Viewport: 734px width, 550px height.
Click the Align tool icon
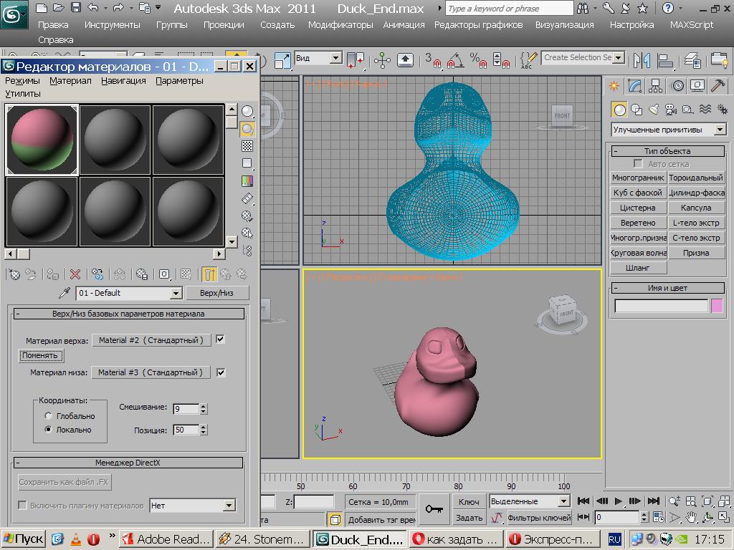click(x=667, y=60)
